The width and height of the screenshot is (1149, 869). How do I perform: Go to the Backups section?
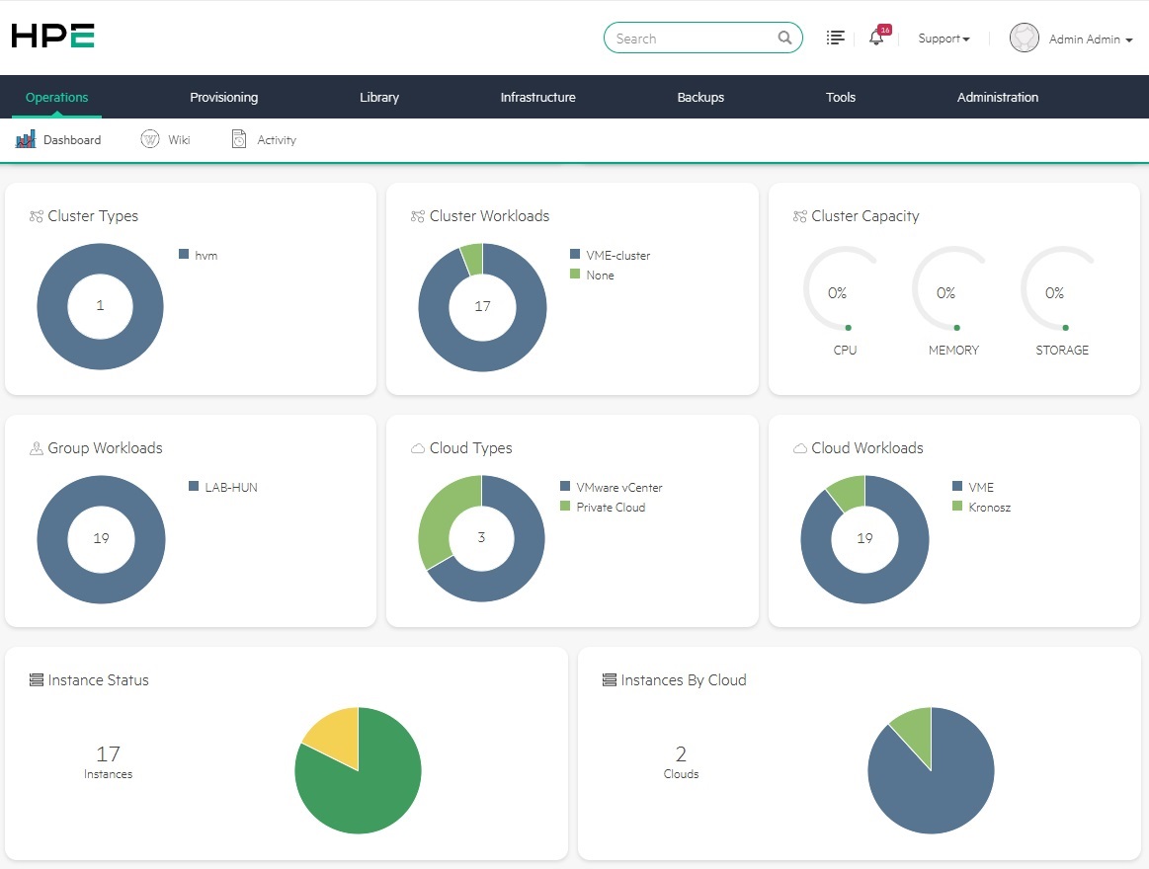coord(700,97)
